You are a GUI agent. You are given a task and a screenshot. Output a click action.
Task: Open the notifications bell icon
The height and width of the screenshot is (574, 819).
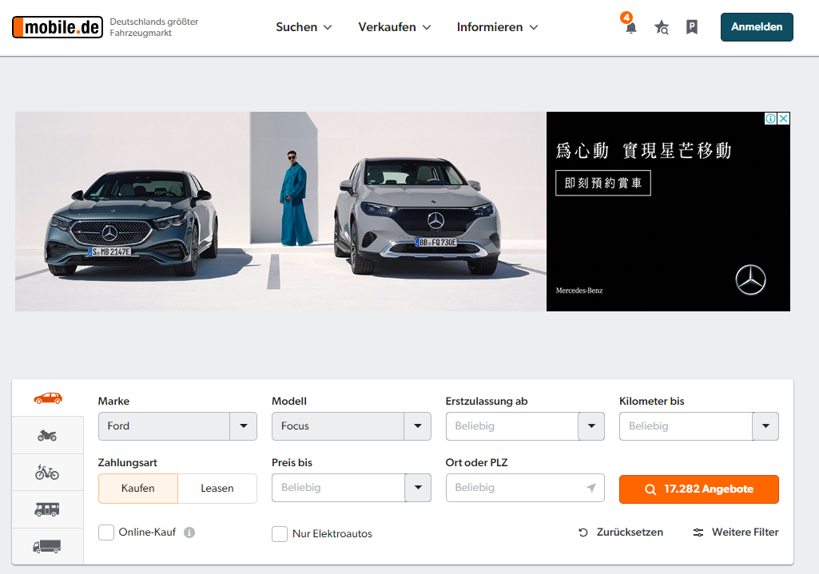click(630, 27)
